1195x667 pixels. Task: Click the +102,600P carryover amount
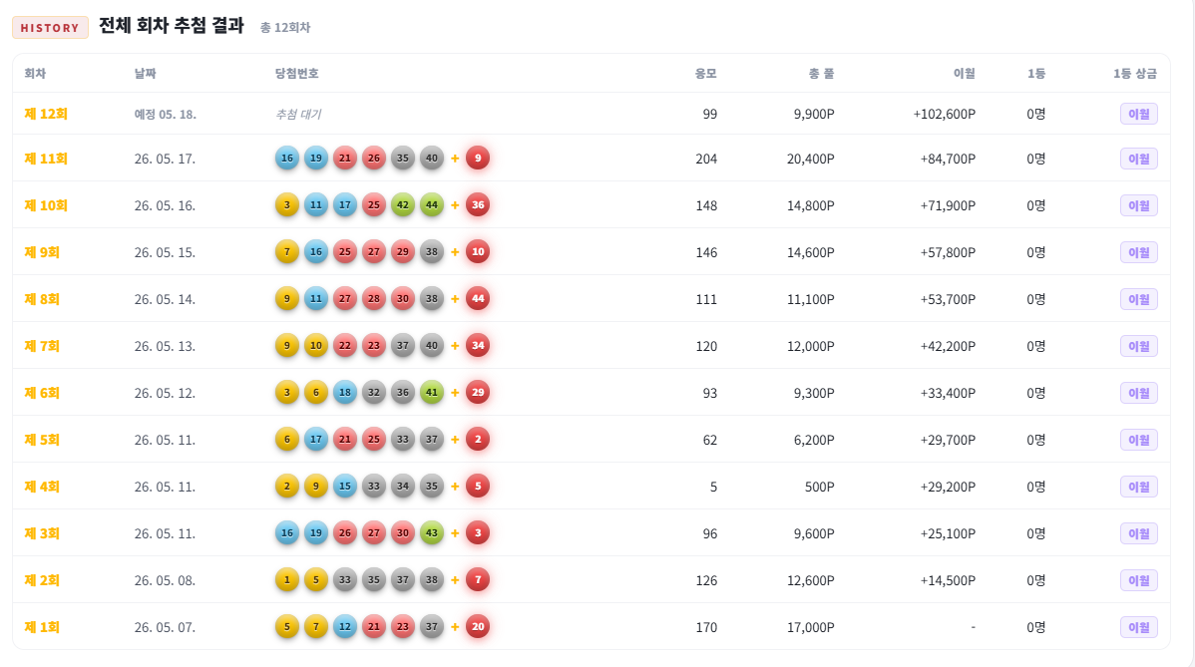pos(945,114)
